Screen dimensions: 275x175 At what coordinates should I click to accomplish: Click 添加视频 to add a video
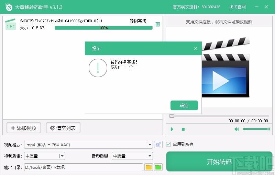[24, 128]
